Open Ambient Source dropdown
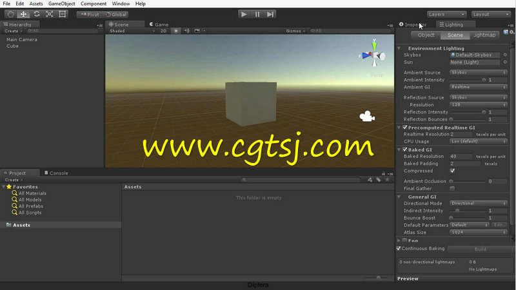Image resolution: width=516 pixels, height=290 pixels. 478,72
